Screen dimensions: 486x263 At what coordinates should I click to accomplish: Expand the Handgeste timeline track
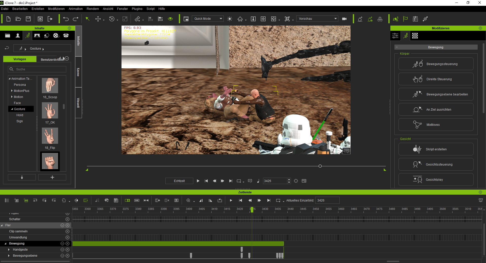click(x=9, y=250)
